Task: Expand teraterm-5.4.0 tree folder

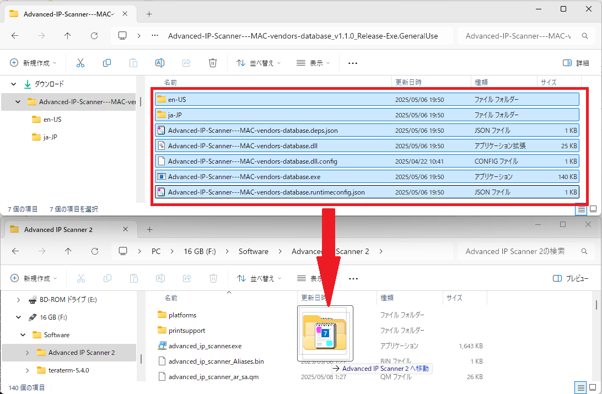Action: click(27, 370)
